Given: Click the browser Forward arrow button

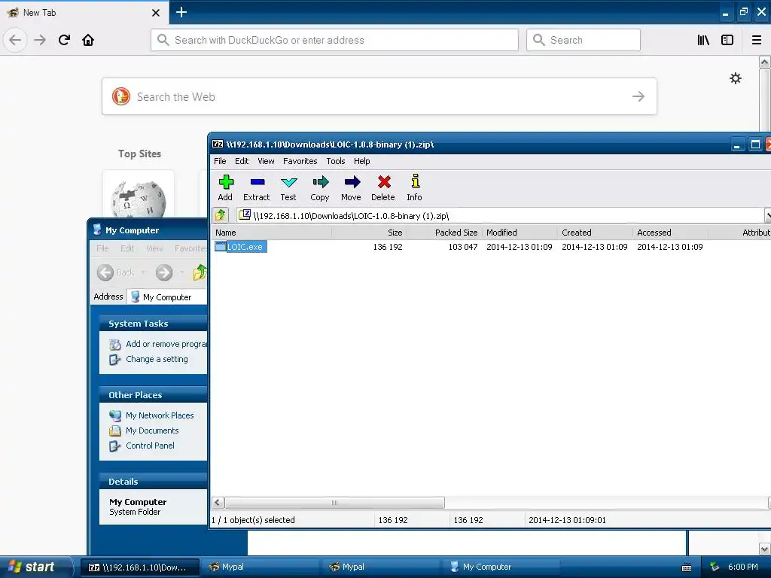Looking at the screenshot, I should coord(40,40).
